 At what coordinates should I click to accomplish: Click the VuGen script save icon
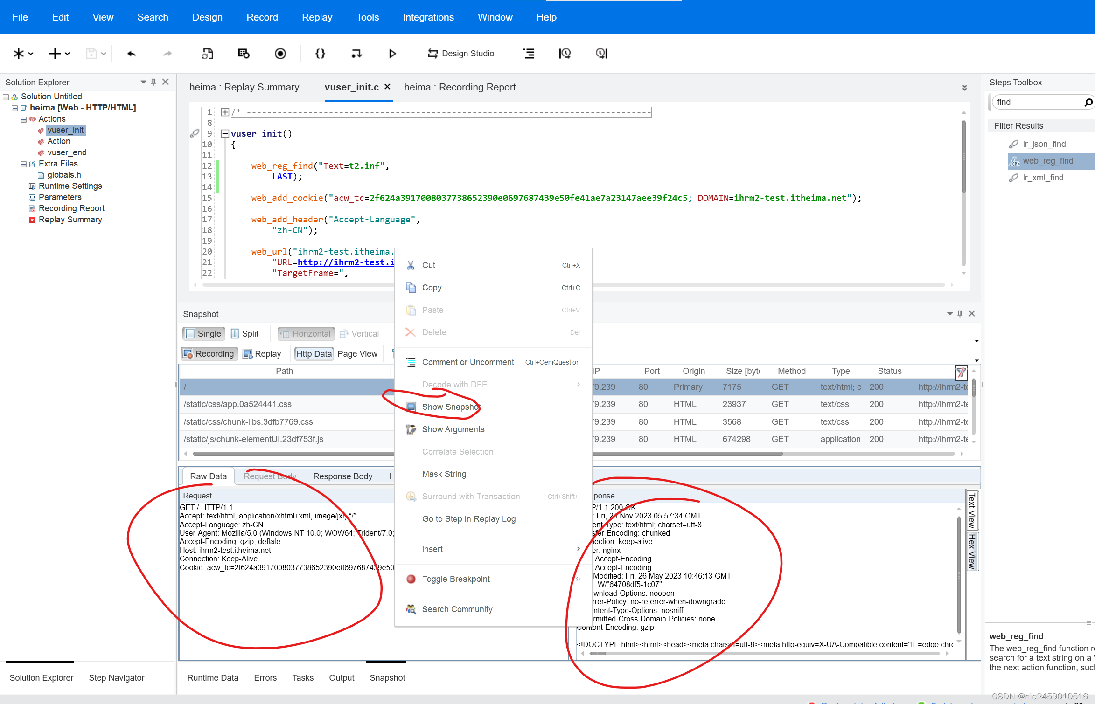92,54
